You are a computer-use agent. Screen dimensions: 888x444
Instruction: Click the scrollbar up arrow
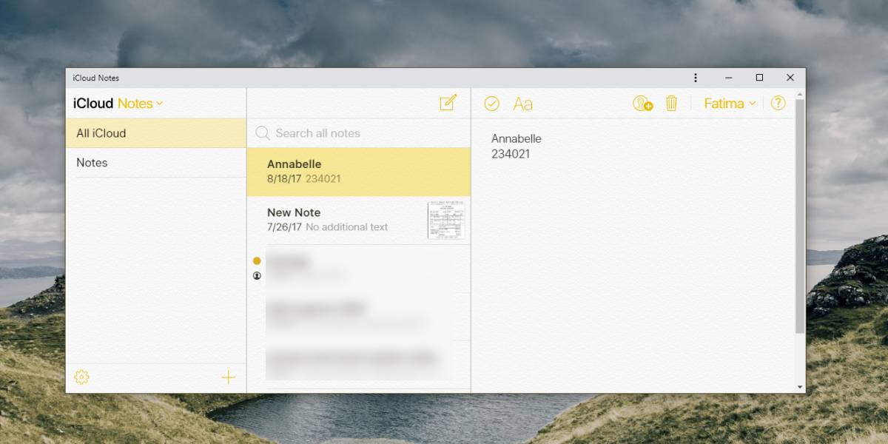coord(800,93)
